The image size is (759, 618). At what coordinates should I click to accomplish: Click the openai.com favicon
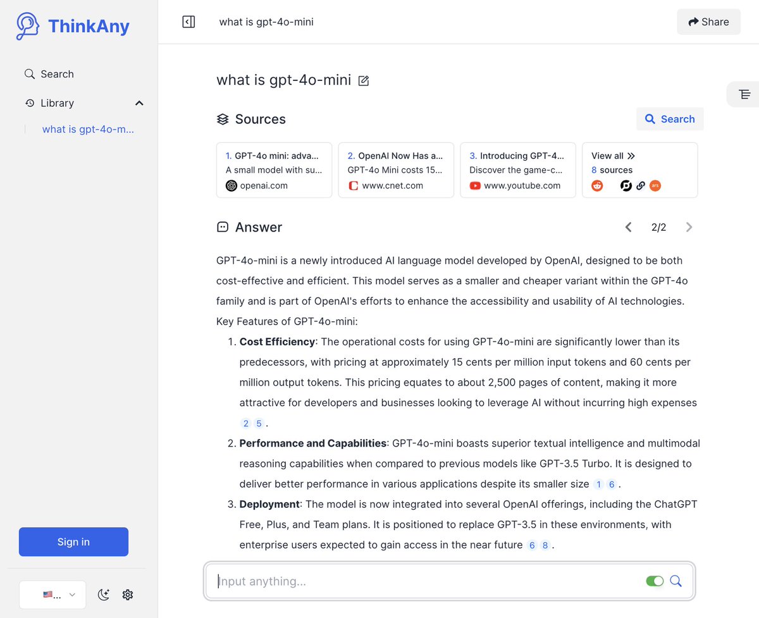click(x=231, y=186)
